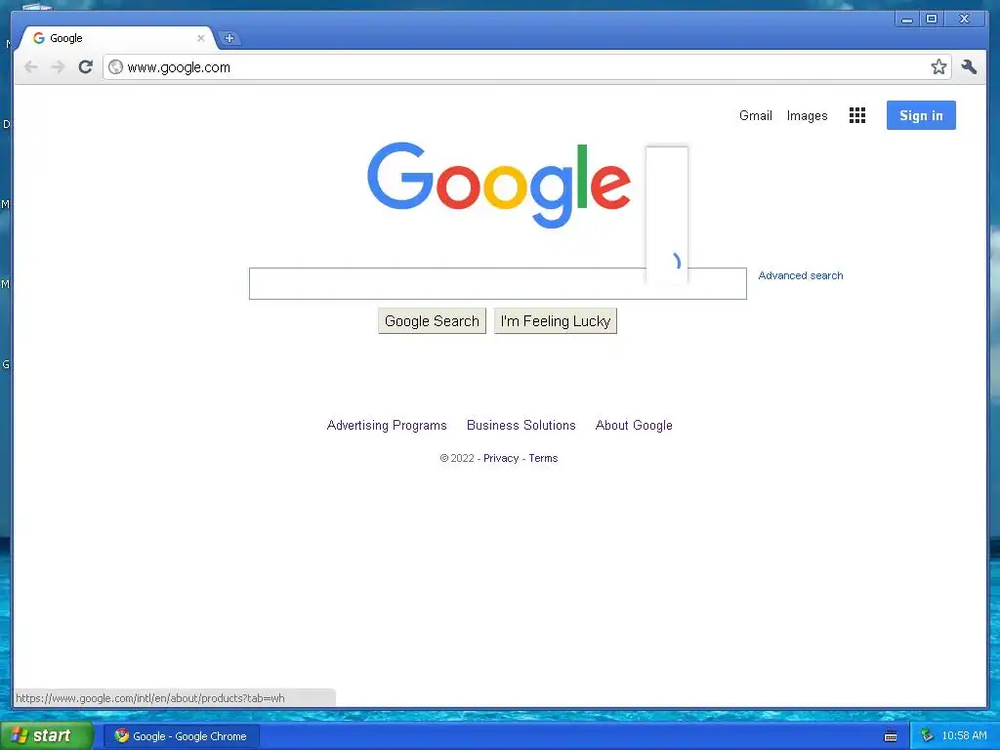The height and width of the screenshot is (750, 1000).
Task: Click the keyboard icon in the taskbar
Action: [x=891, y=736]
